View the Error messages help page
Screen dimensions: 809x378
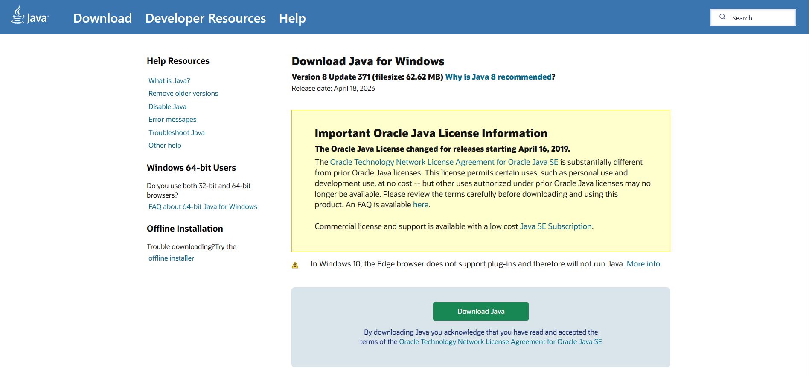click(x=172, y=119)
